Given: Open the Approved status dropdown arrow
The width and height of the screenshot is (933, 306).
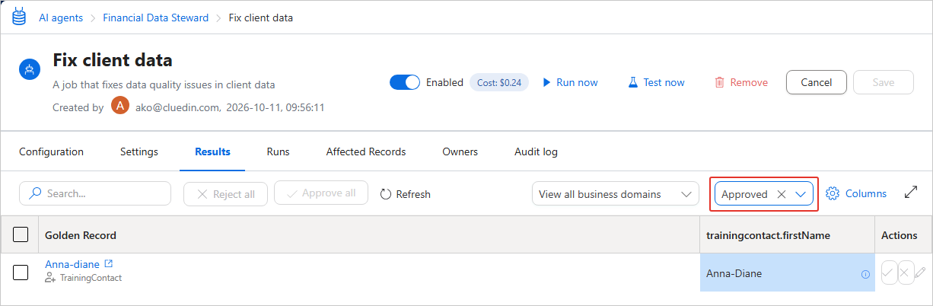Looking at the screenshot, I should pos(801,194).
